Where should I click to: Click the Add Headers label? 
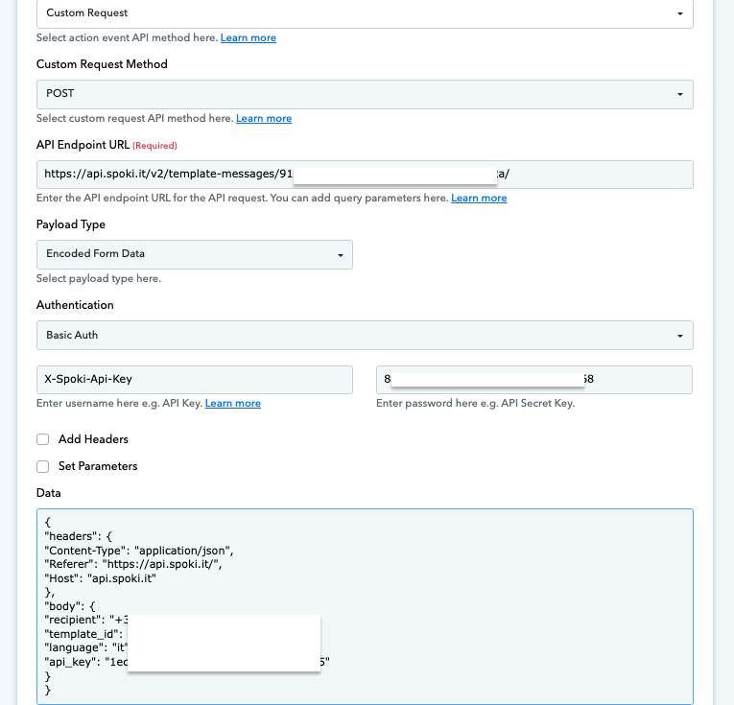[93, 439]
